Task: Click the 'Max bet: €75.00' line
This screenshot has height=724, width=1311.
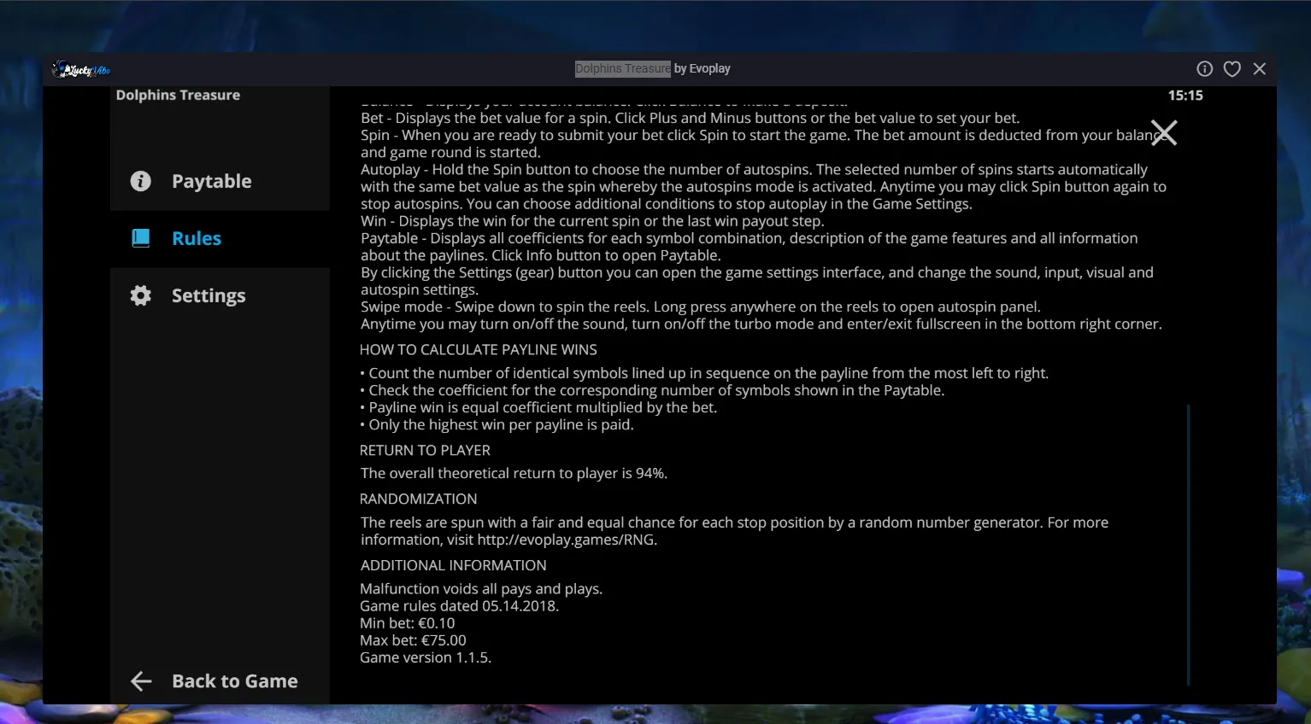Action: point(414,640)
